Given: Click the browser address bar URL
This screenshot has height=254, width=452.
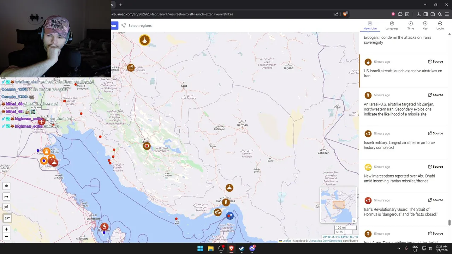Looking at the screenshot, I should coord(172,14).
